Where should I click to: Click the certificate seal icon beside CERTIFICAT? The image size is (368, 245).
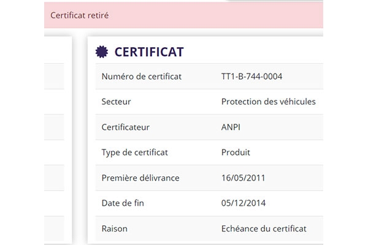tap(102, 52)
